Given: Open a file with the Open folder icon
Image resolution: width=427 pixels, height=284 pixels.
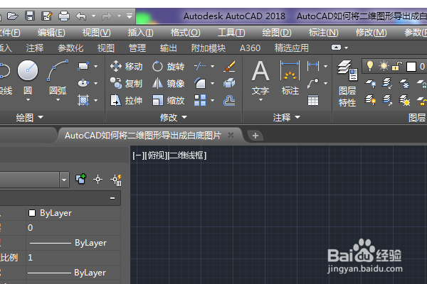Looking at the screenshot, I should (x=13, y=16).
